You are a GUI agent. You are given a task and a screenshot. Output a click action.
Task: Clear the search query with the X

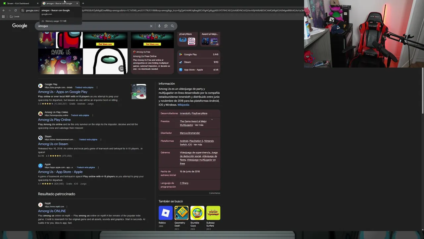[x=151, y=26]
